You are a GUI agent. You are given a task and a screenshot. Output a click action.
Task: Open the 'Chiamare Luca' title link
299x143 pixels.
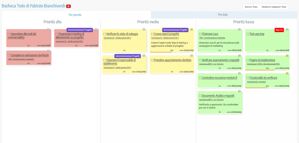(x=210, y=34)
